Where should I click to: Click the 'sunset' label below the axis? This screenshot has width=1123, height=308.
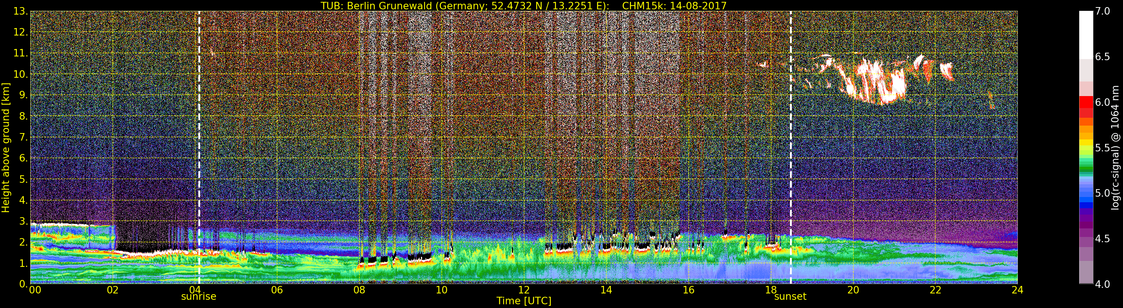tap(790, 297)
